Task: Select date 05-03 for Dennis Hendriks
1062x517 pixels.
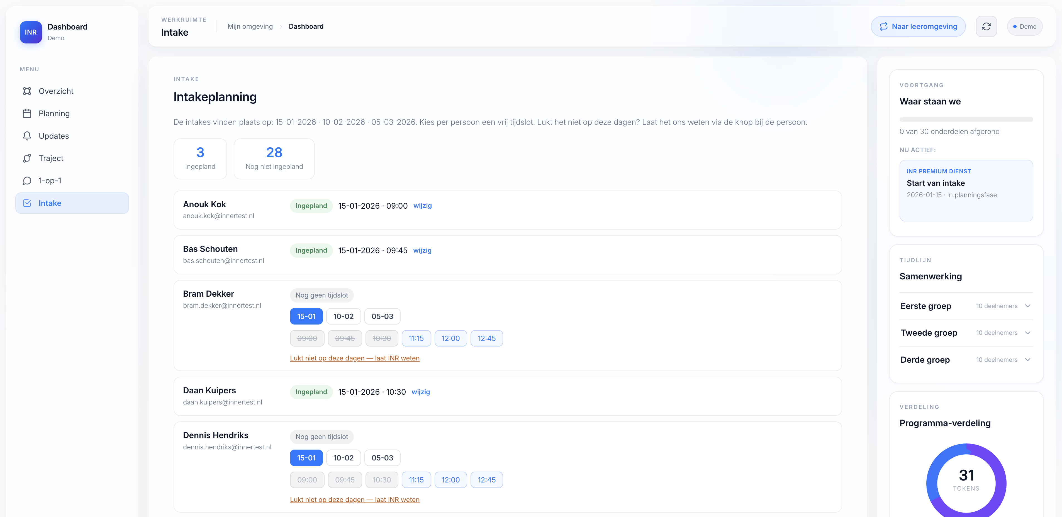Action: (x=382, y=458)
